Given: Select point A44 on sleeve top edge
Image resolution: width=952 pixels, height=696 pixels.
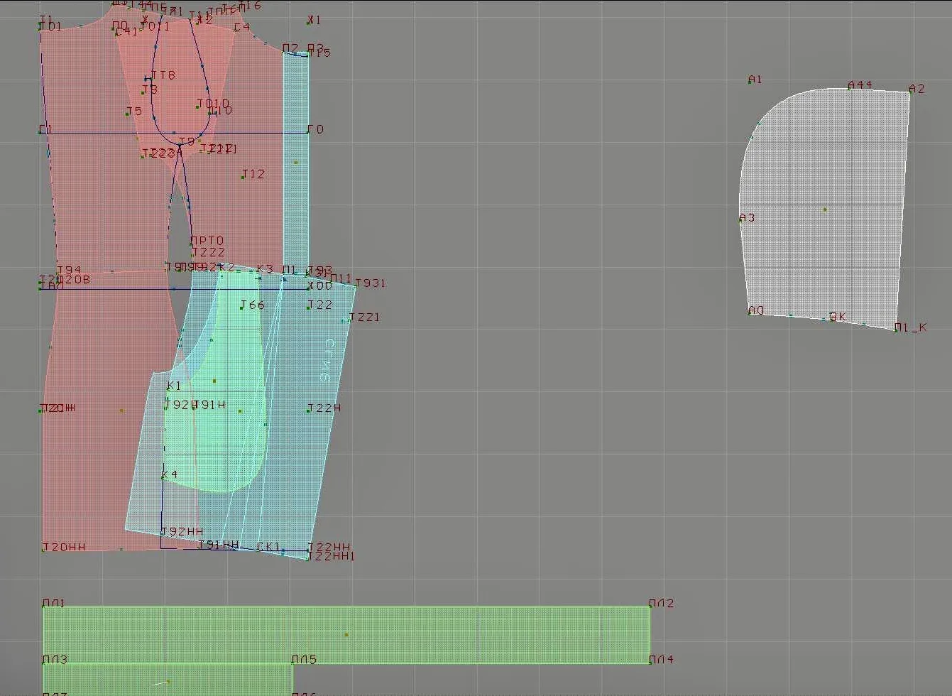Looking at the screenshot, I should pyautogui.click(x=860, y=85).
